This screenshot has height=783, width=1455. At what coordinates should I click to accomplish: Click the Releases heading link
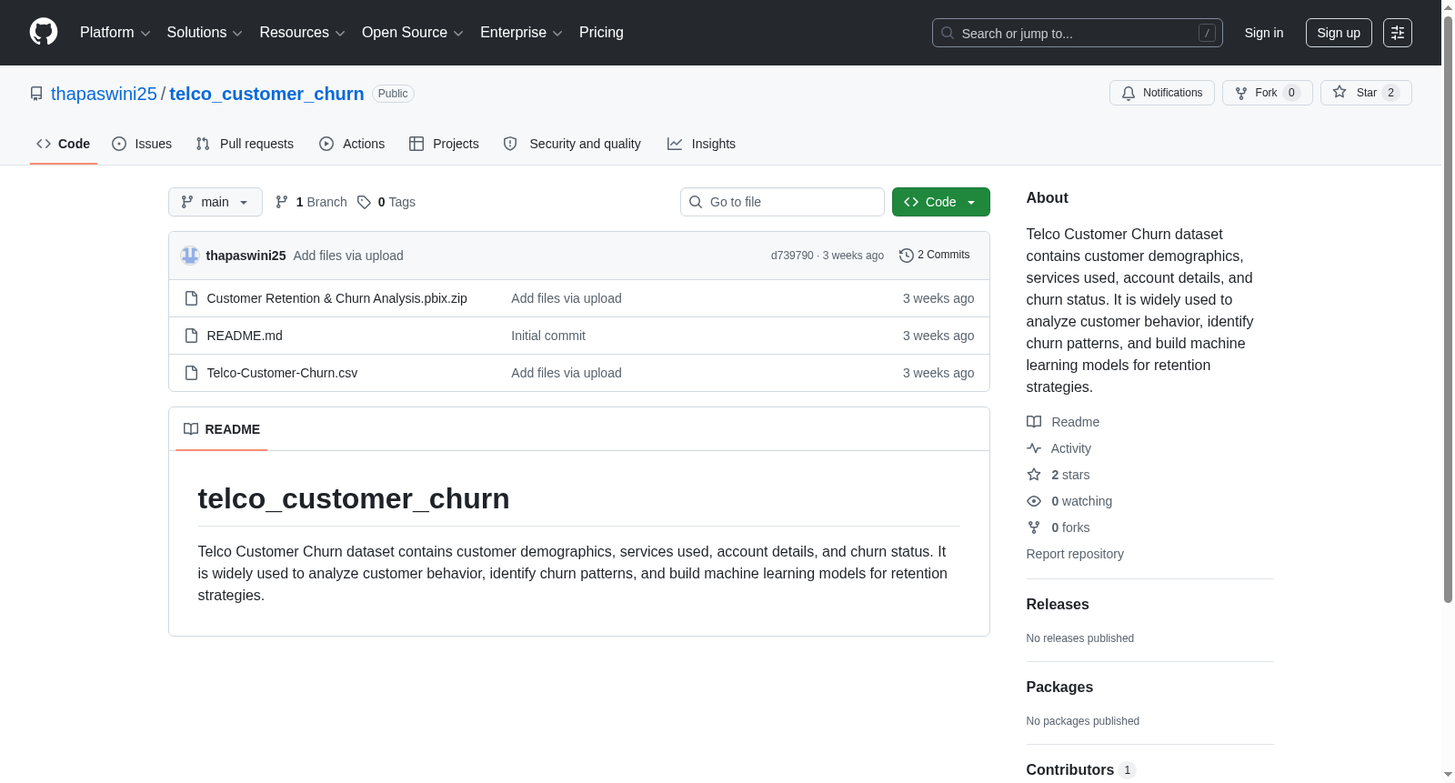tap(1058, 605)
